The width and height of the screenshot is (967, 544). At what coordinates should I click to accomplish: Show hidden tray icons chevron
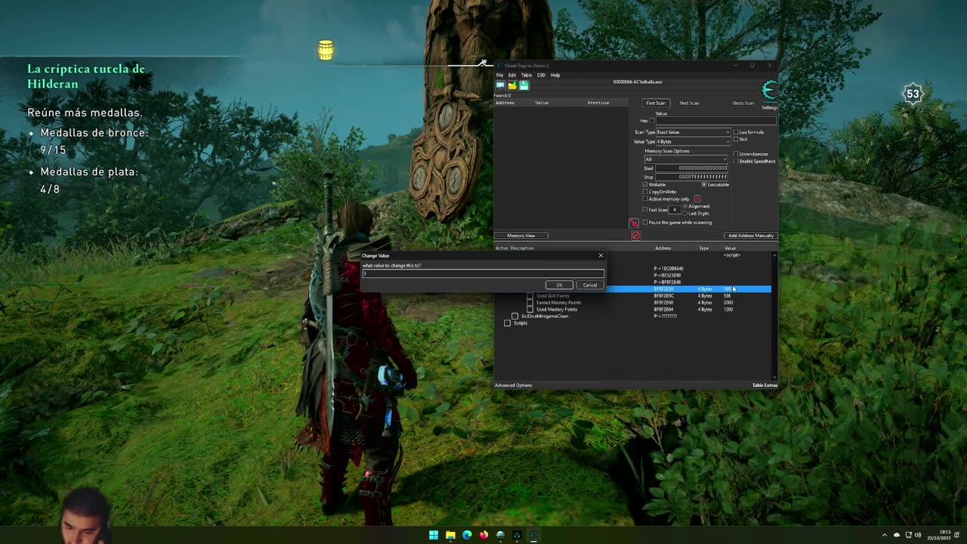[x=885, y=535]
